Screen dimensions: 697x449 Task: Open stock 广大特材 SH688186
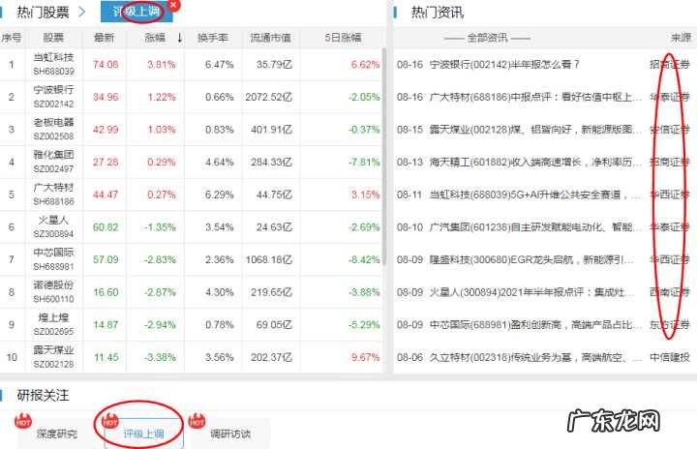pos(54,195)
